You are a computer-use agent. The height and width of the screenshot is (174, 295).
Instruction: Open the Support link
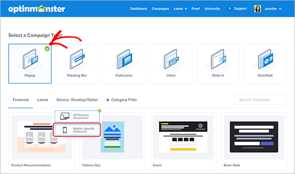[240, 9]
